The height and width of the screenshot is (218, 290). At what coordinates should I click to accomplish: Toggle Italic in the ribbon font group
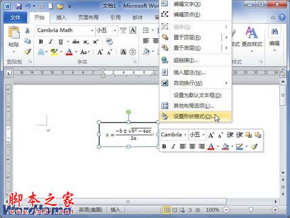point(50,42)
